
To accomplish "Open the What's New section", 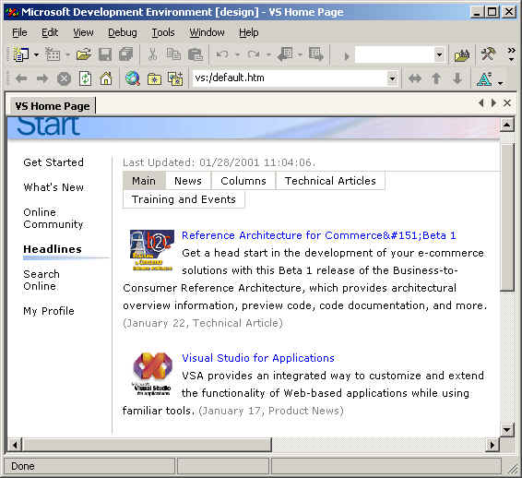I will tap(53, 187).
